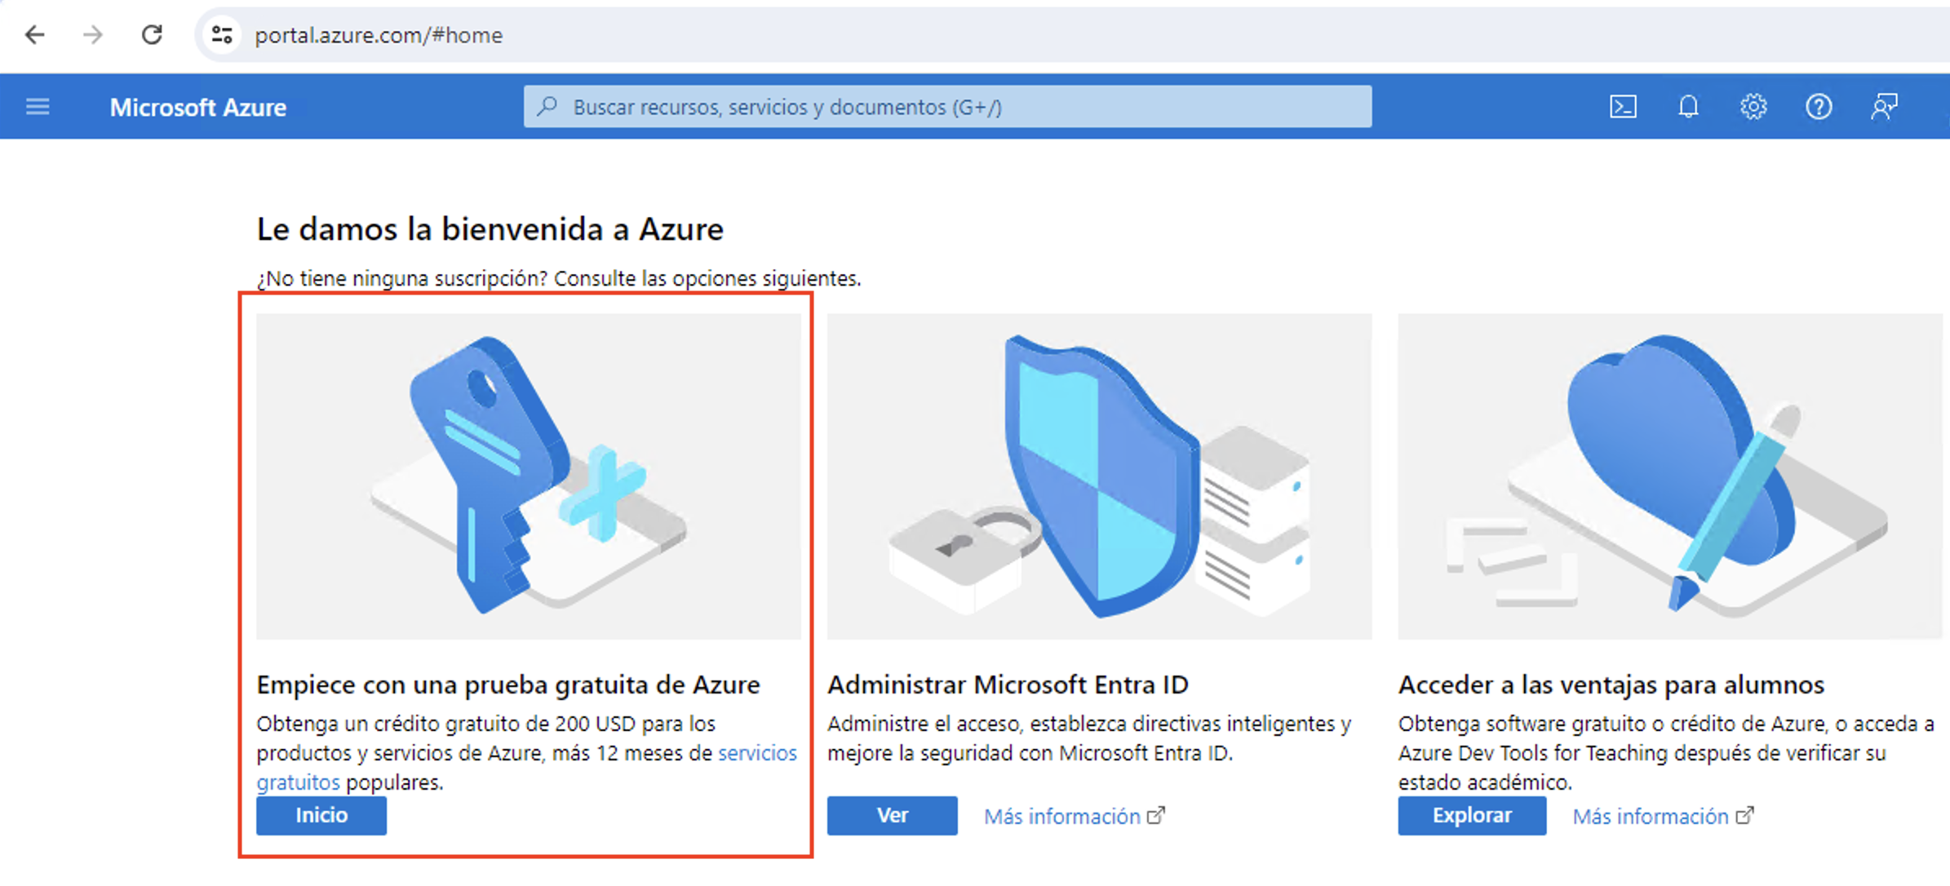The width and height of the screenshot is (1950, 886).
Task: Click external link icon beside Explorar
Action: tap(1744, 815)
